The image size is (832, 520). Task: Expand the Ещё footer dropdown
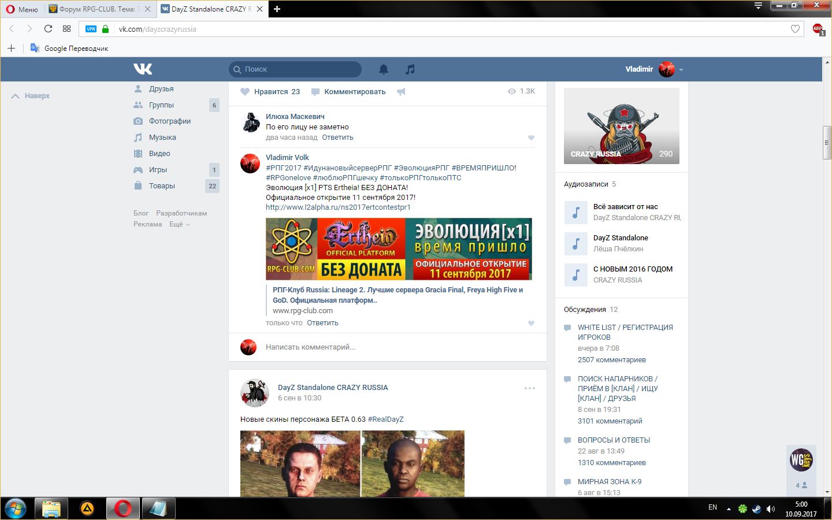click(x=179, y=224)
